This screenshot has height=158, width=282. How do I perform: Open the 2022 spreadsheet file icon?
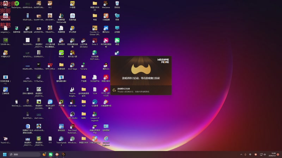[50, 43]
